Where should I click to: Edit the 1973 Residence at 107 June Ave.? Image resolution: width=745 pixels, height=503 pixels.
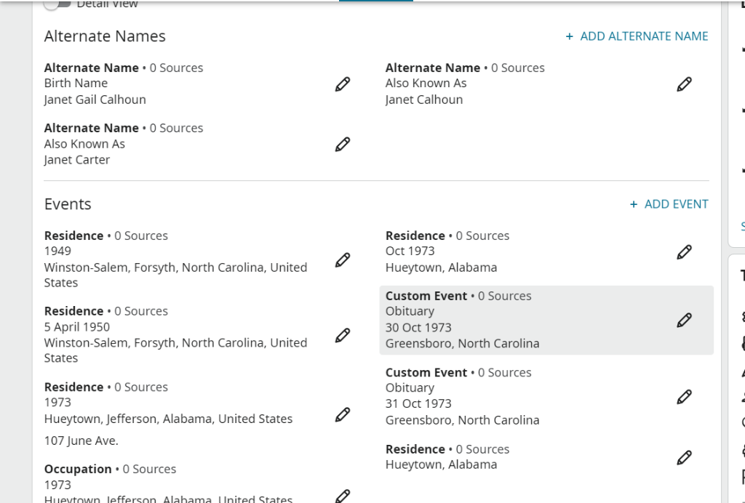pyautogui.click(x=343, y=414)
